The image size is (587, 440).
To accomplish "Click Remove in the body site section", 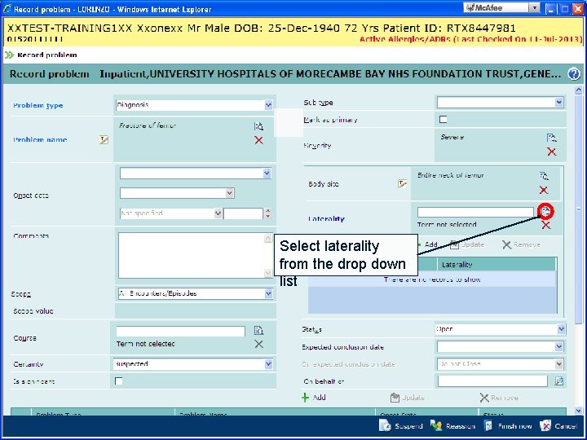I will tap(521, 244).
